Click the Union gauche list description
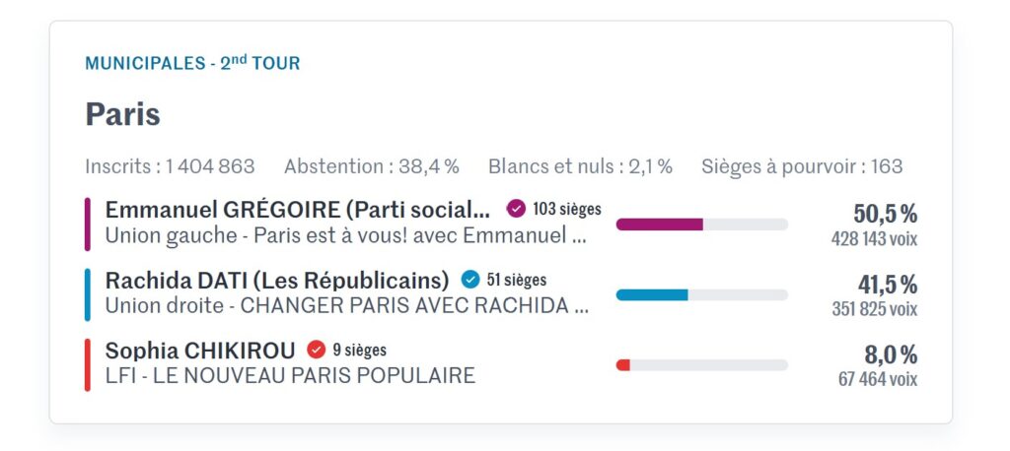Screen dimensions: 1010x451 346,236
